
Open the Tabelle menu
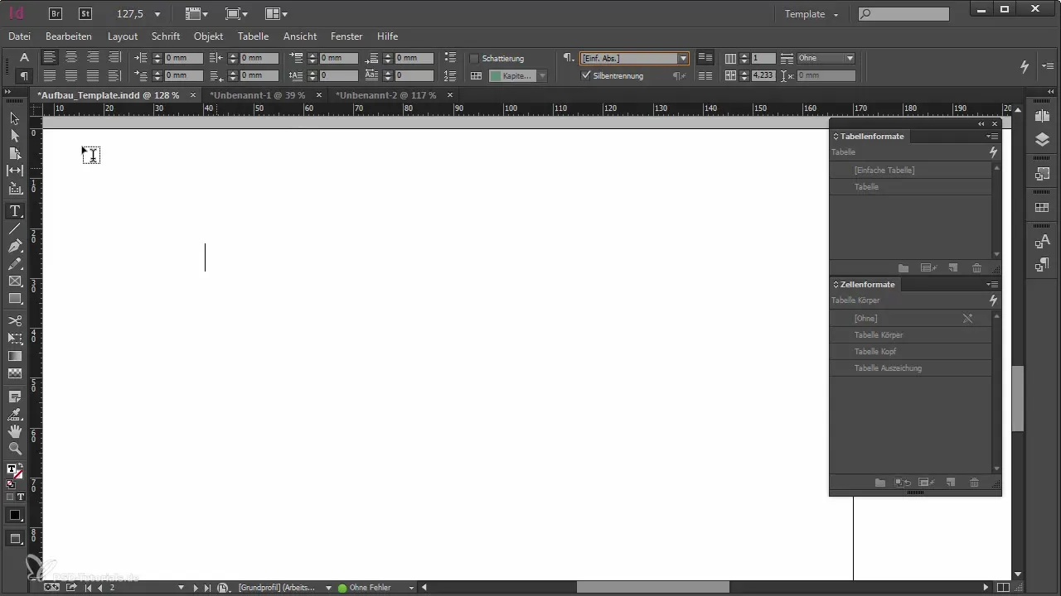click(x=253, y=36)
